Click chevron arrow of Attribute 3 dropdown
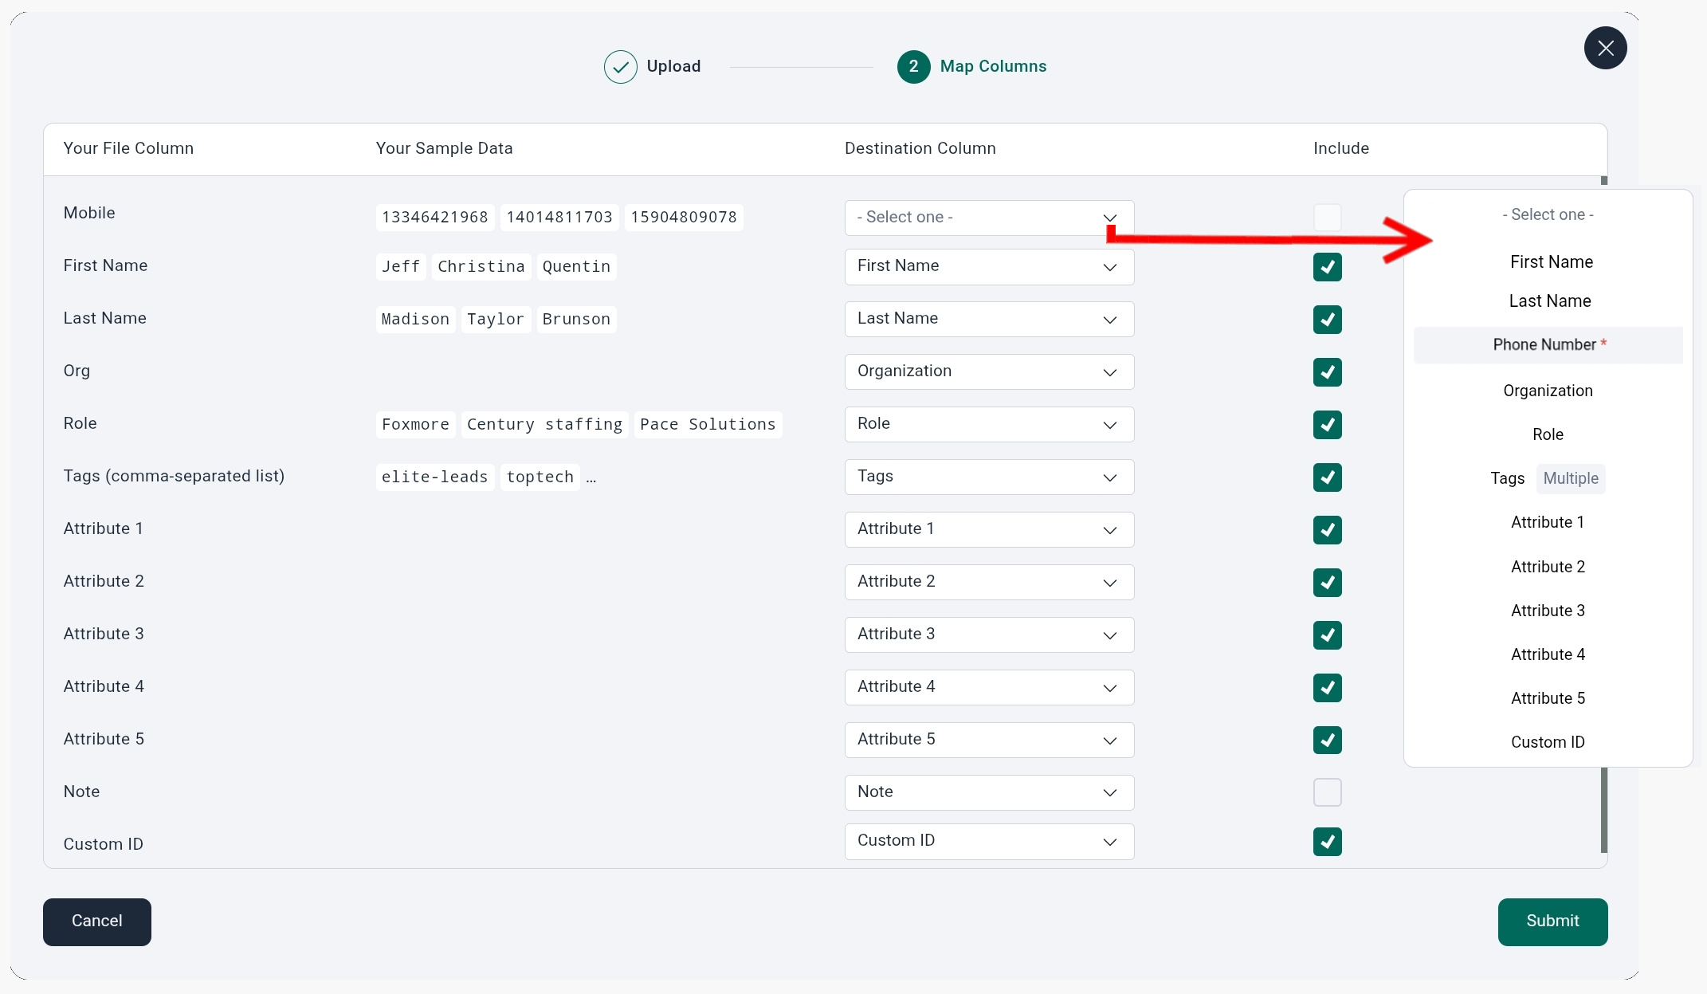1707x994 pixels. 1109,635
